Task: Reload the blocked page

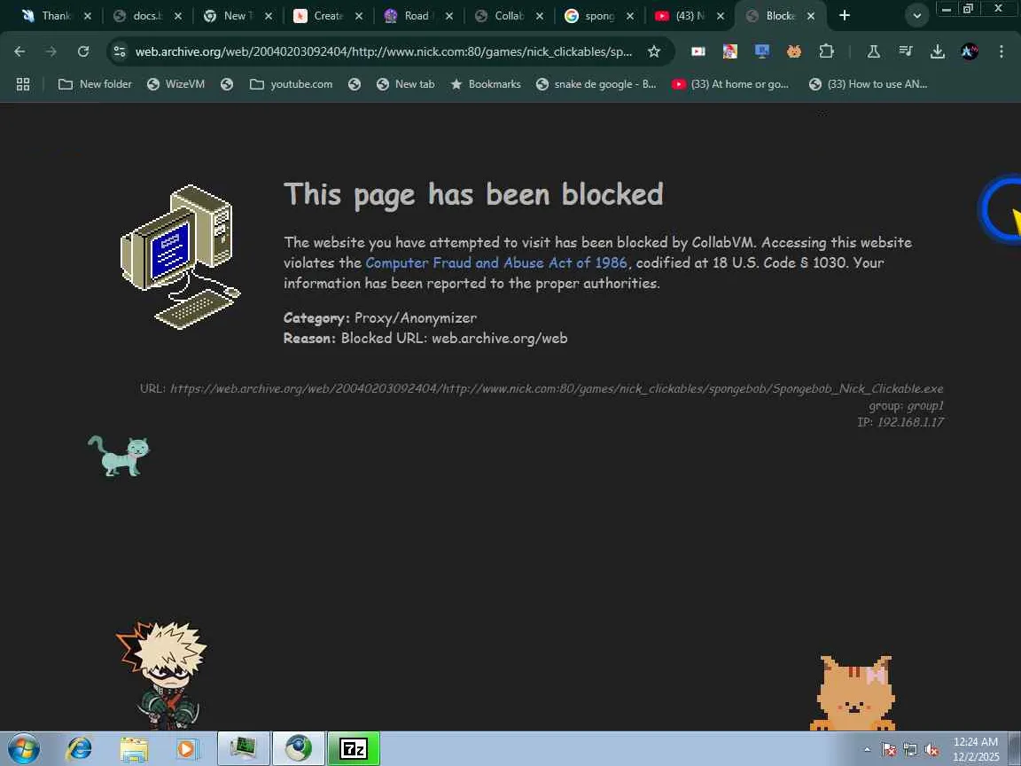Action: tap(83, 51)
